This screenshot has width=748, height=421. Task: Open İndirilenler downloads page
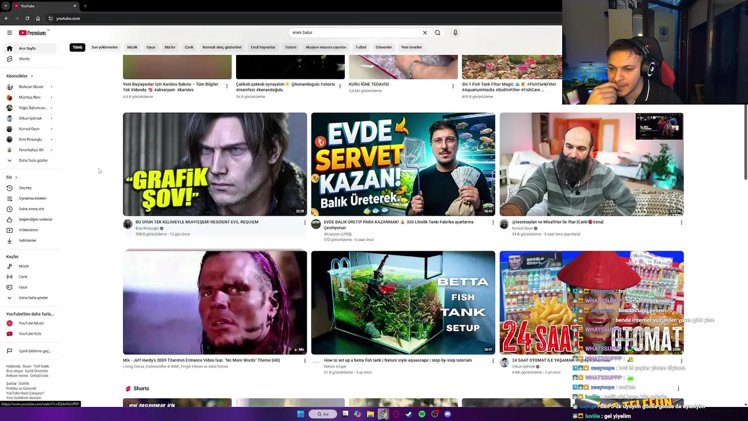tap(30, 240)
